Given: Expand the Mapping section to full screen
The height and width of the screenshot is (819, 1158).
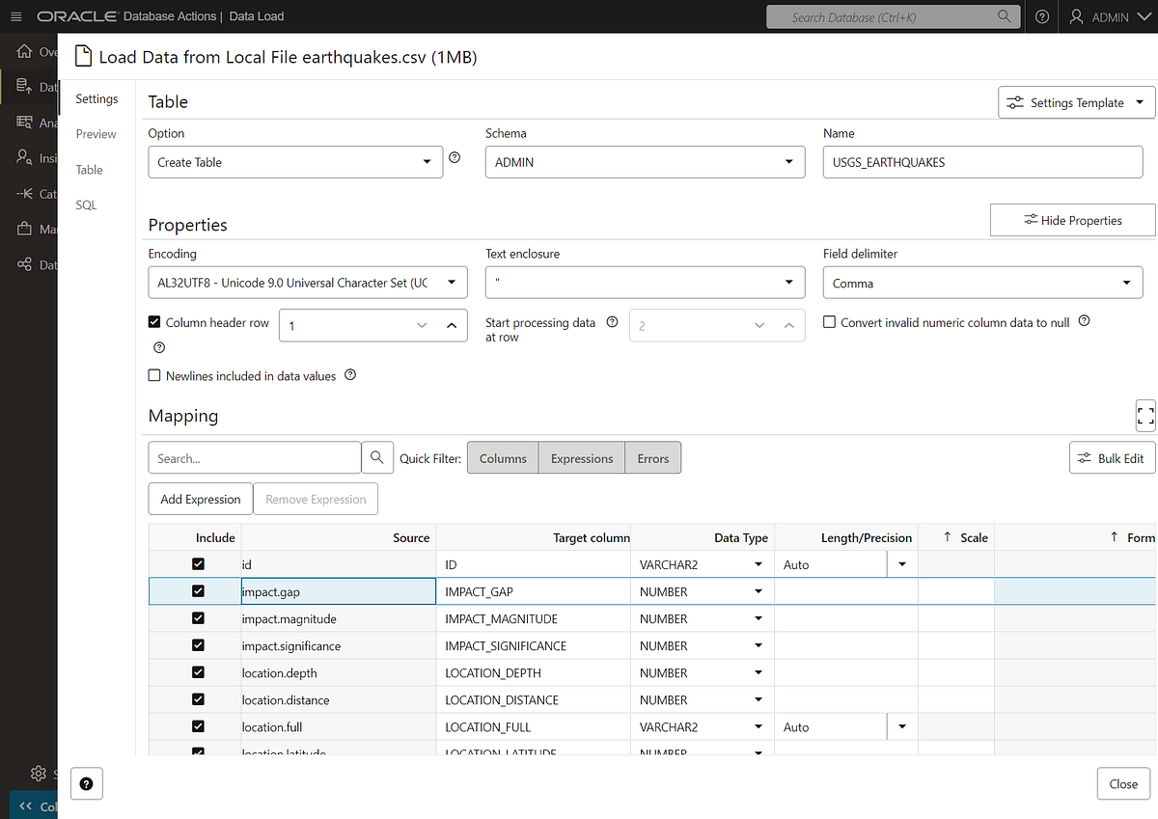Looking at the screenshot, I should click(1144, 415).
